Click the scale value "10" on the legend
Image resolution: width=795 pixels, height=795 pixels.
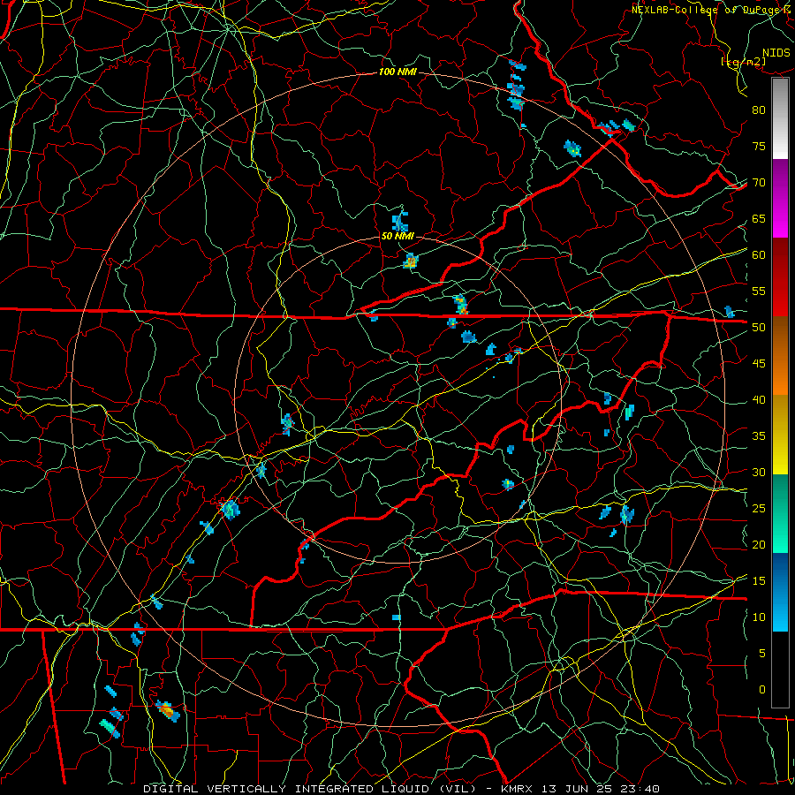[x=759, y=617]
